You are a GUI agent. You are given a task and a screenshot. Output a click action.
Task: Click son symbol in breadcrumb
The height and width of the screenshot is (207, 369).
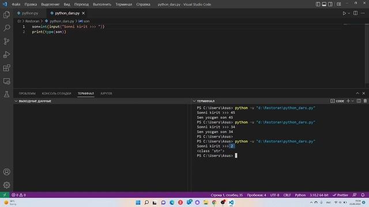click(x=84, y=21)
